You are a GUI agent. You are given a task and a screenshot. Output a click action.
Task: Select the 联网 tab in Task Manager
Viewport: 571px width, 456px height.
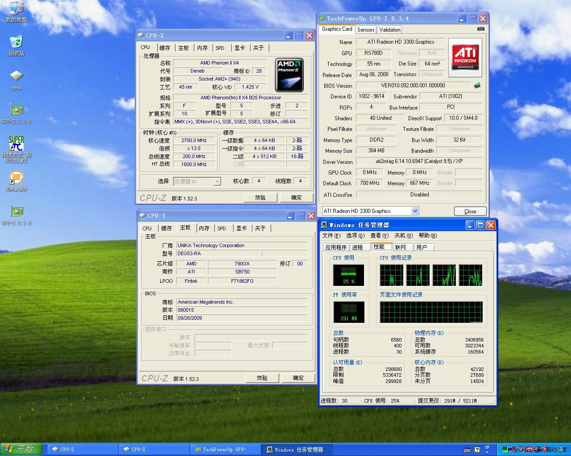click(x=401, y=247)
